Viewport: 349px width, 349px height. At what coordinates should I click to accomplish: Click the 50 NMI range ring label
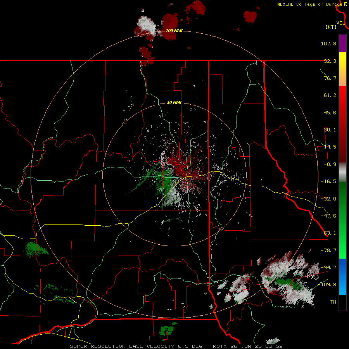pyautogui.click(x=174, y=103)
